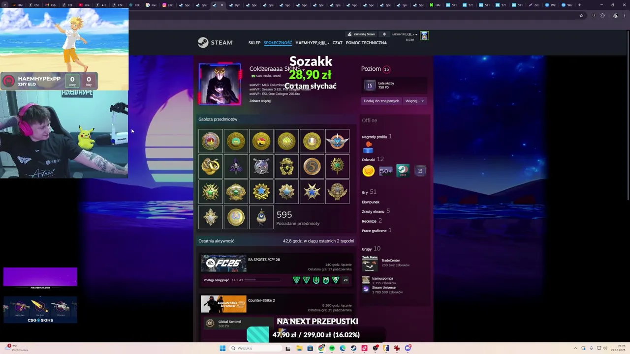The height and width of the screenshot is (354, 630).
Task: Bookmark this page with the star icon
Action: 581,16
